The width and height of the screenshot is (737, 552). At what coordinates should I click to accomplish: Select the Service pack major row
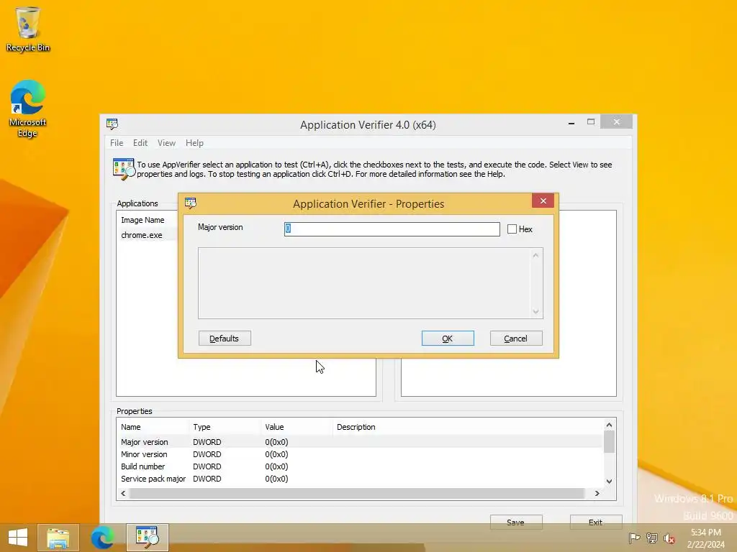[360, 479]
